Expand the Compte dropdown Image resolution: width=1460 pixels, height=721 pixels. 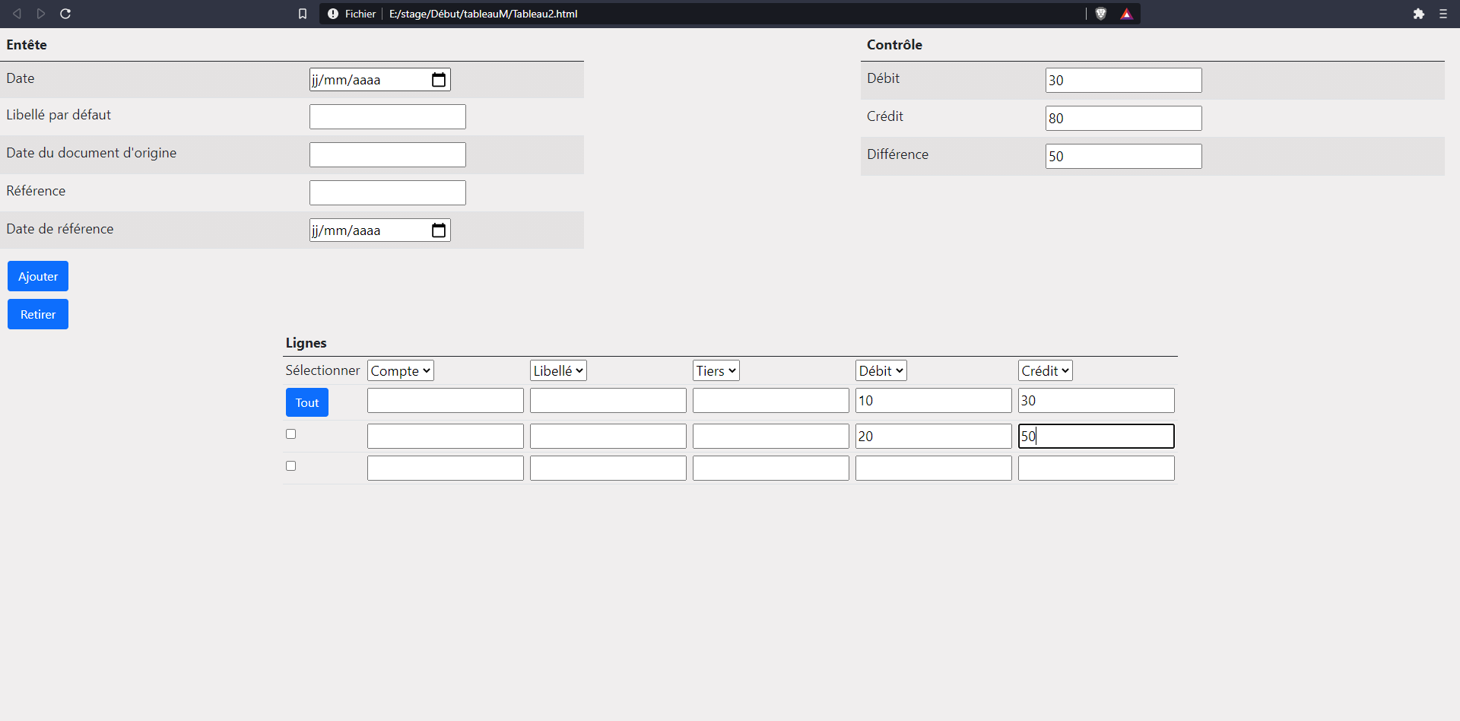[400, 371]
